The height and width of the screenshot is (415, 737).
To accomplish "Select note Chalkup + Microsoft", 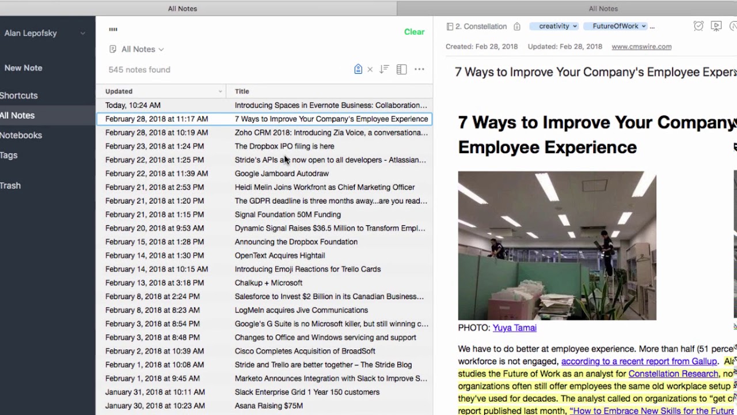I will point(264,283).
